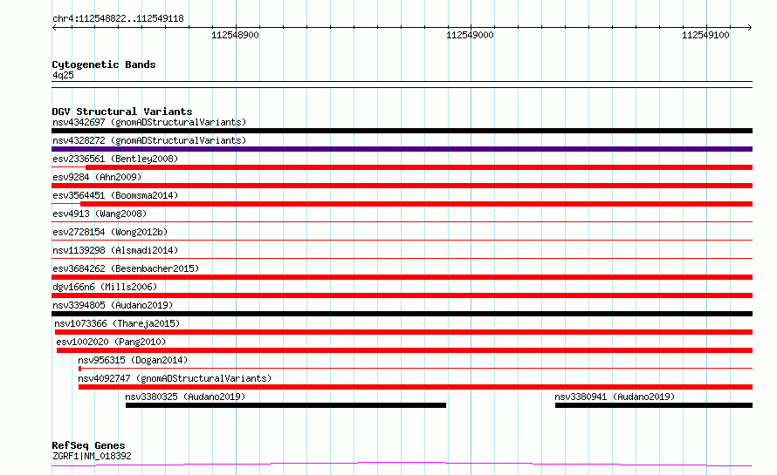
Task: Select nsv3380941 (Audano2019) label
Action: (615, 397)
